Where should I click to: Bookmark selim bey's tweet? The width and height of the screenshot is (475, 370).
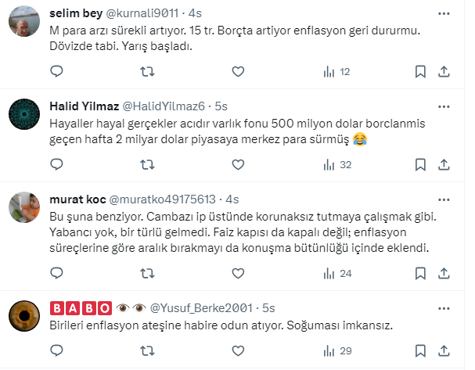point(420,72)
